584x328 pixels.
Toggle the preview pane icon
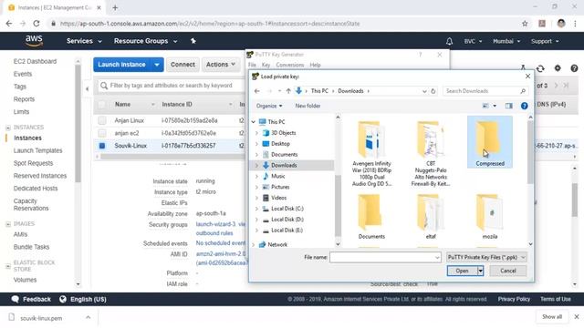pos(509,106)
